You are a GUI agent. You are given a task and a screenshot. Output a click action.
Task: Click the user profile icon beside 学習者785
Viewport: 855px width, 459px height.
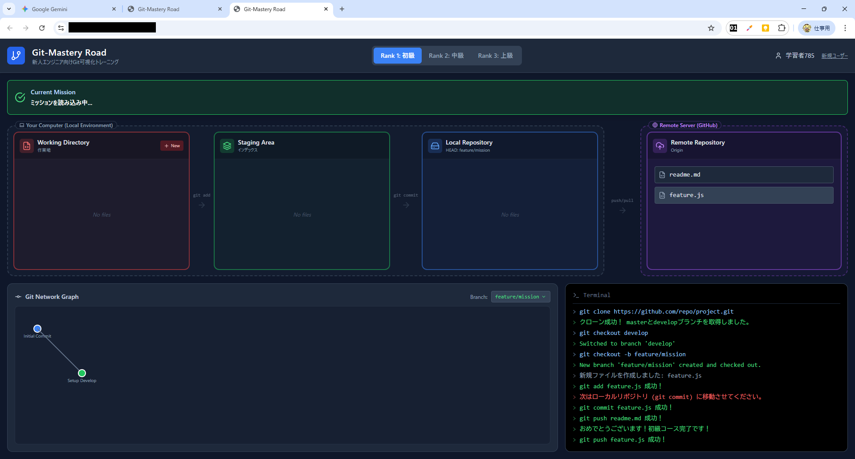tap(778, 56)
